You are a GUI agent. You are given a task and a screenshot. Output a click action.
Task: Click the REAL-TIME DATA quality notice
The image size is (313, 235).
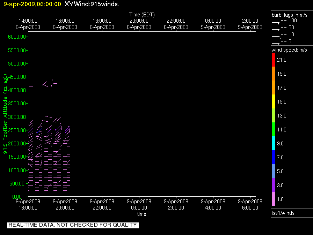click(x=73, y=225)
